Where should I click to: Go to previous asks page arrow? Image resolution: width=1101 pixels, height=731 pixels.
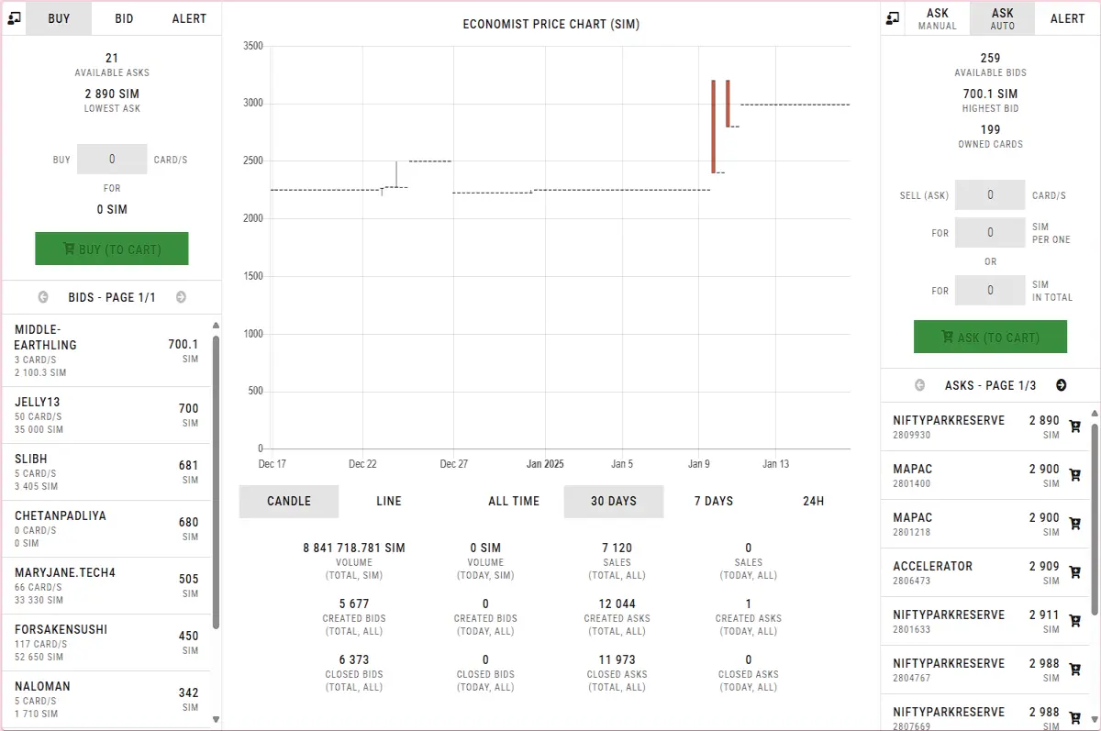tap(919, 385)
